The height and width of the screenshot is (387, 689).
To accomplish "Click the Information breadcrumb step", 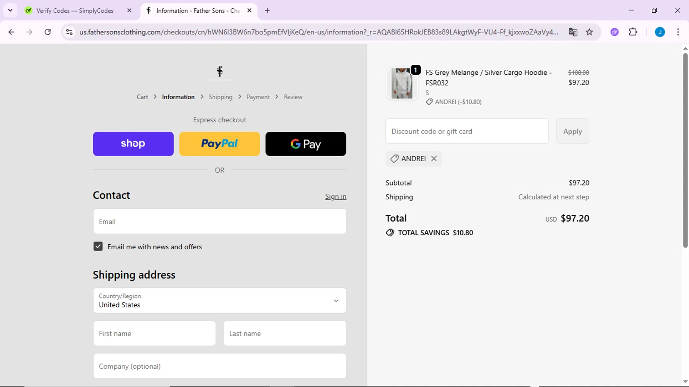I will pyautogui.click(x=178, y=97).
